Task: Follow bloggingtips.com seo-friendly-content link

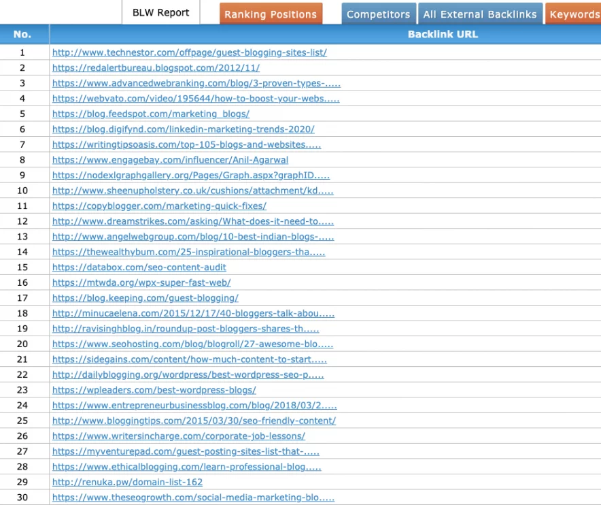Action: click(194, 421)
